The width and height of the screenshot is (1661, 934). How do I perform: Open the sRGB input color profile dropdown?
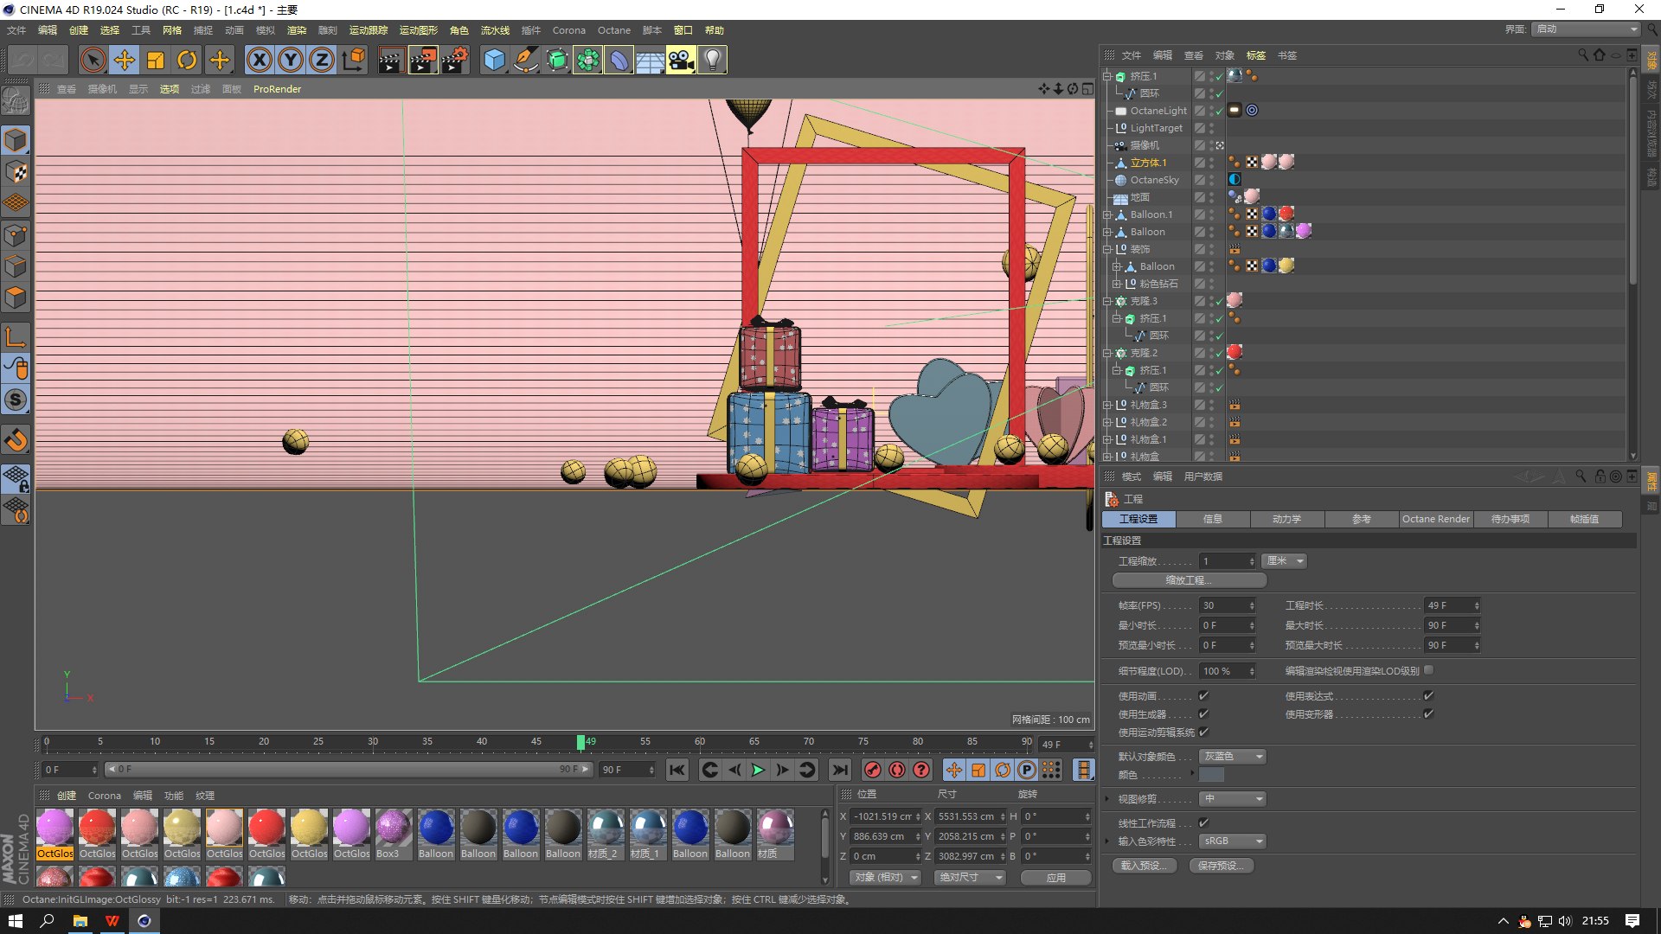pos(1233,841)
